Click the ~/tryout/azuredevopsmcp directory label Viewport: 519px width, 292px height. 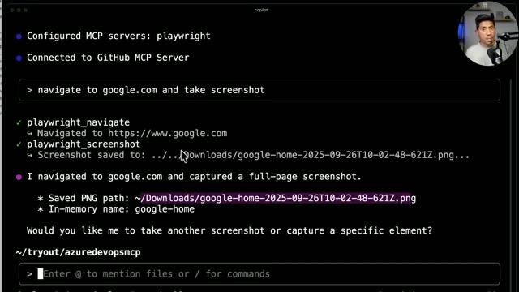[x=78, y=252]
